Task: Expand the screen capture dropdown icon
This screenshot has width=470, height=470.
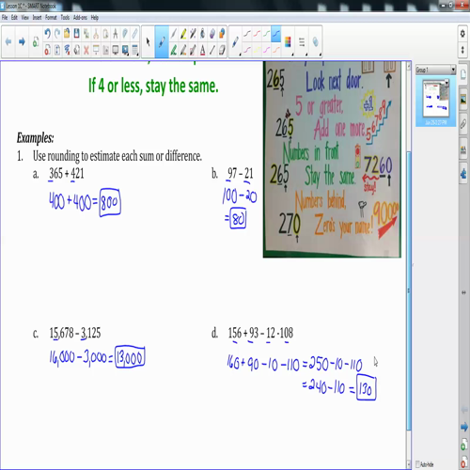Action: point(128,55)
